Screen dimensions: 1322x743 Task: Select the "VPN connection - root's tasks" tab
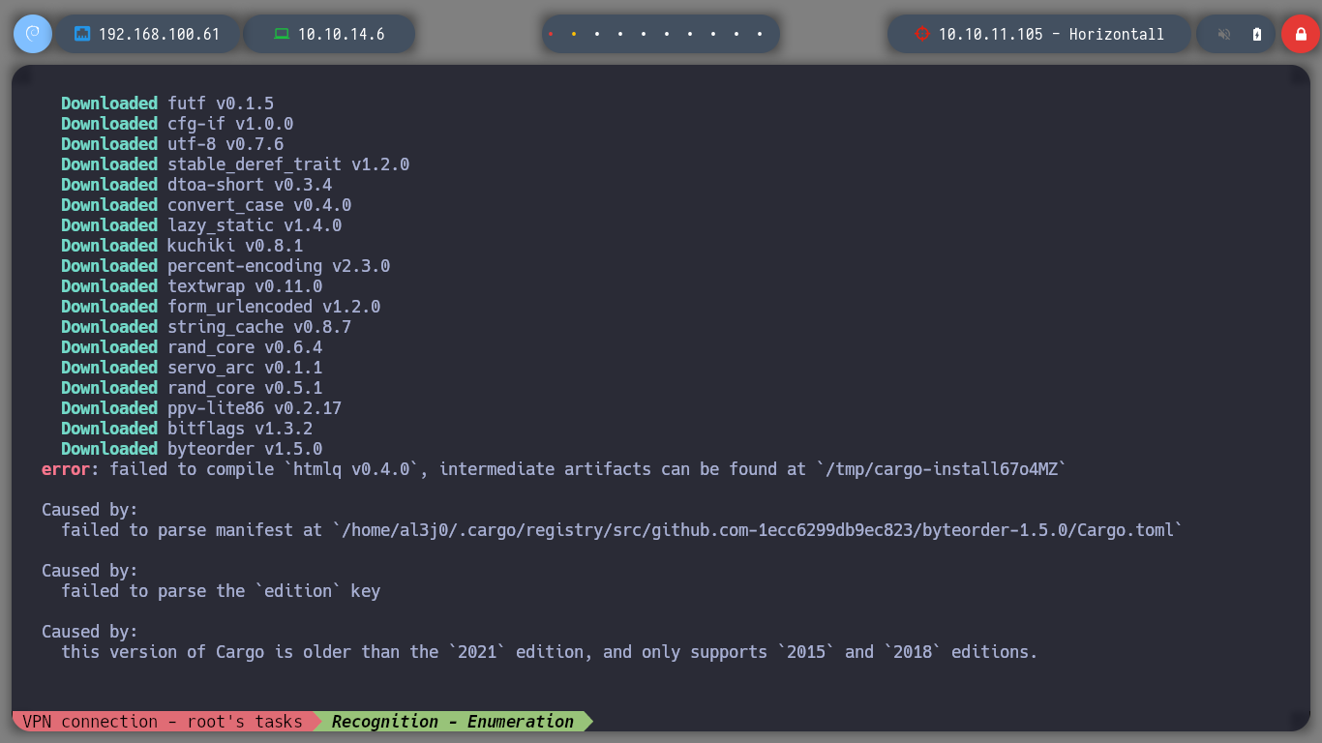point(163,722)
